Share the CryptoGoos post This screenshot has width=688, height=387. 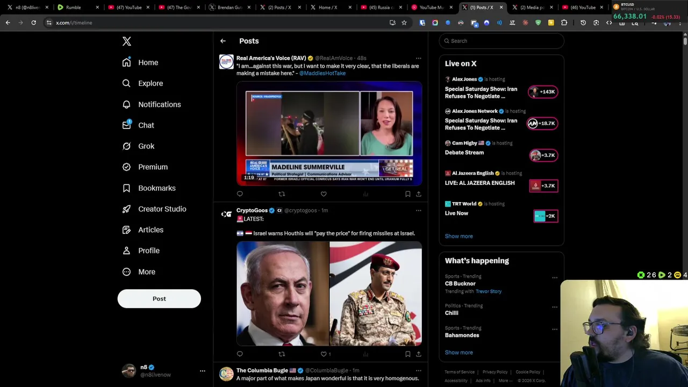[419, 354]
